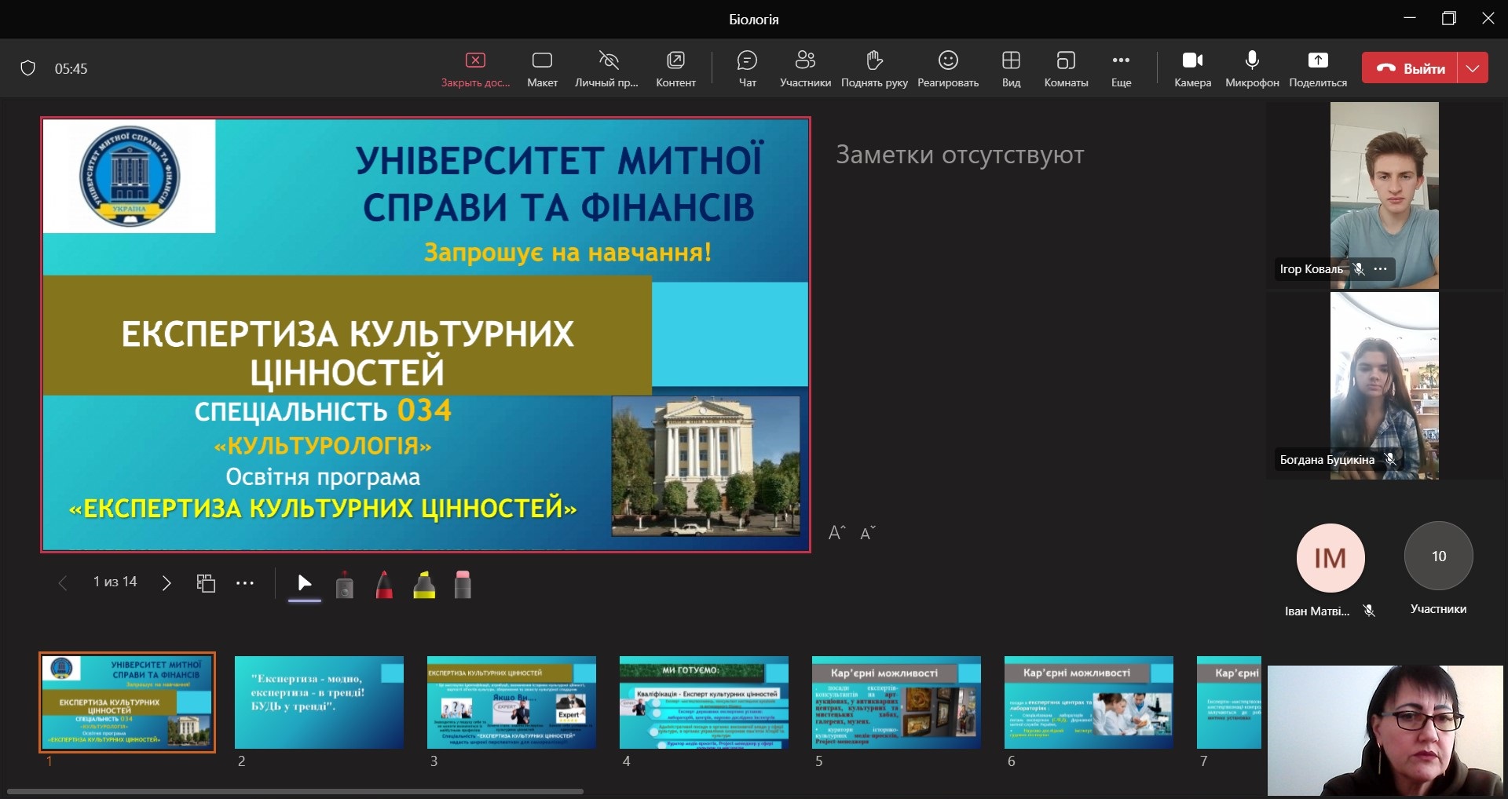Click the 05:45 meeting timer
This screenshot has height=799, width=1508.
point(71,68)
